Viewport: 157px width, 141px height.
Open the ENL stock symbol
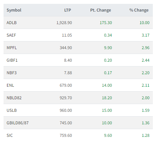click(10, 85)
